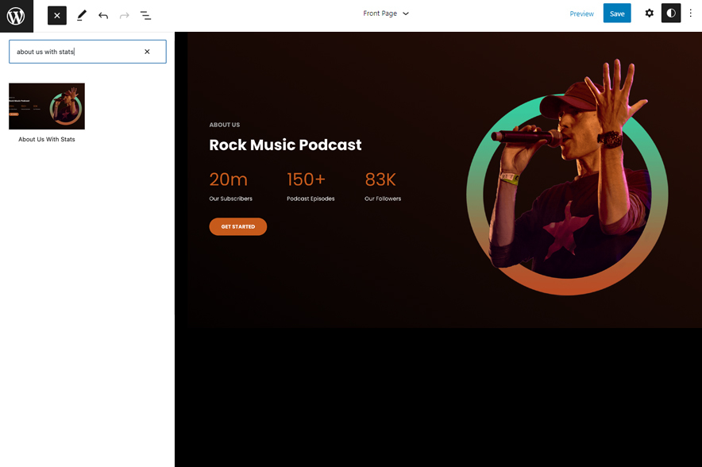The image size is (702, 467).
Task: Open the Front Page document dropdown
Action: pyautogui.click(x=387, y=14)
